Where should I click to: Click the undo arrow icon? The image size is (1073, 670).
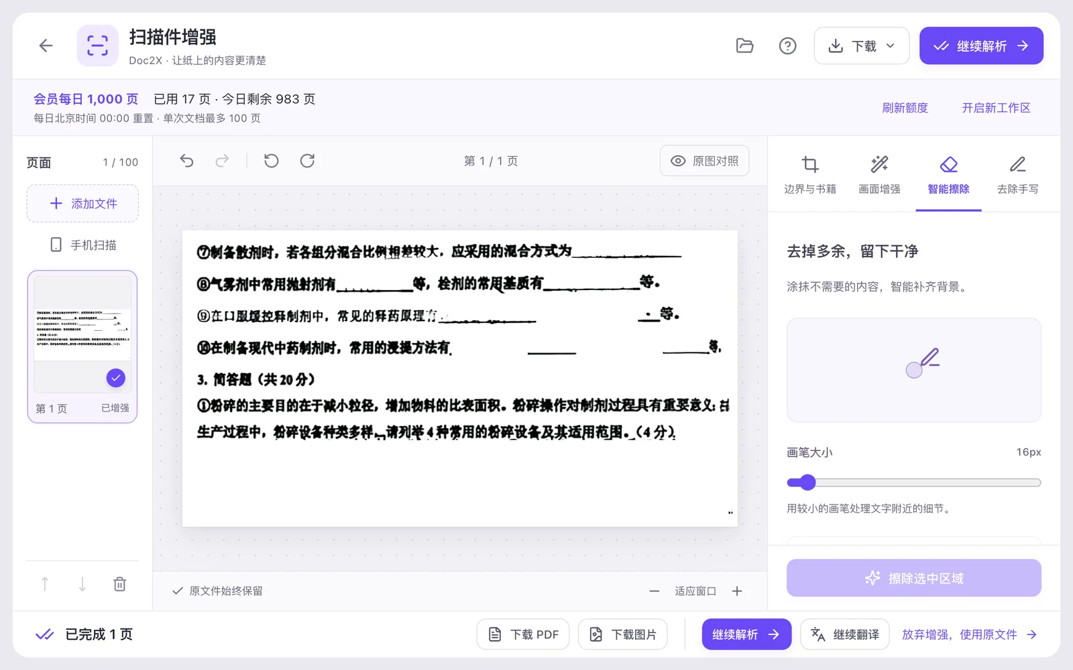[x=186, y=161]
